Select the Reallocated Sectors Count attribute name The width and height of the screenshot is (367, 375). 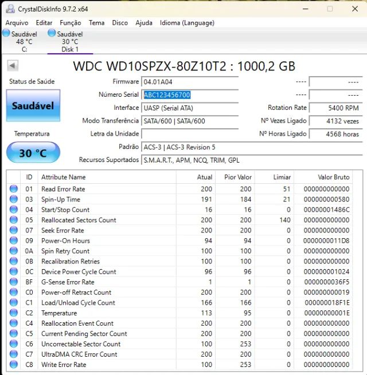click(x=79, y=220)
